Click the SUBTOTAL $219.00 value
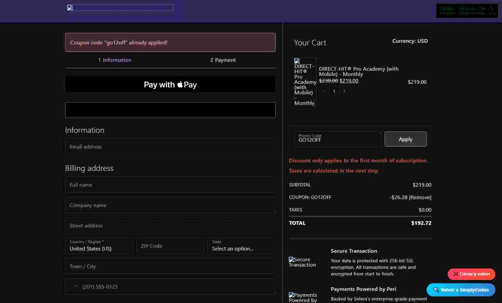Image resolution: width=502 pixels, height=303 pixels. pyautogui.click(x=422, y=185)
